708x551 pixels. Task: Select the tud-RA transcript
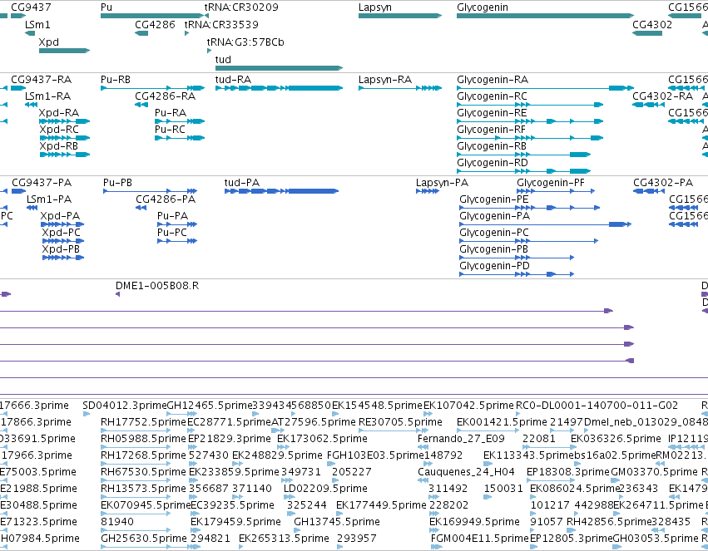[279, 88]
